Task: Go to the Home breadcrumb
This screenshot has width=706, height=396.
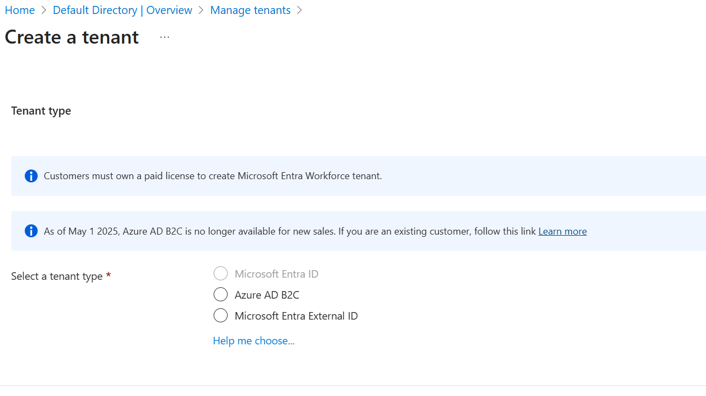Action: pyautogui.click(x=20, y=10)
